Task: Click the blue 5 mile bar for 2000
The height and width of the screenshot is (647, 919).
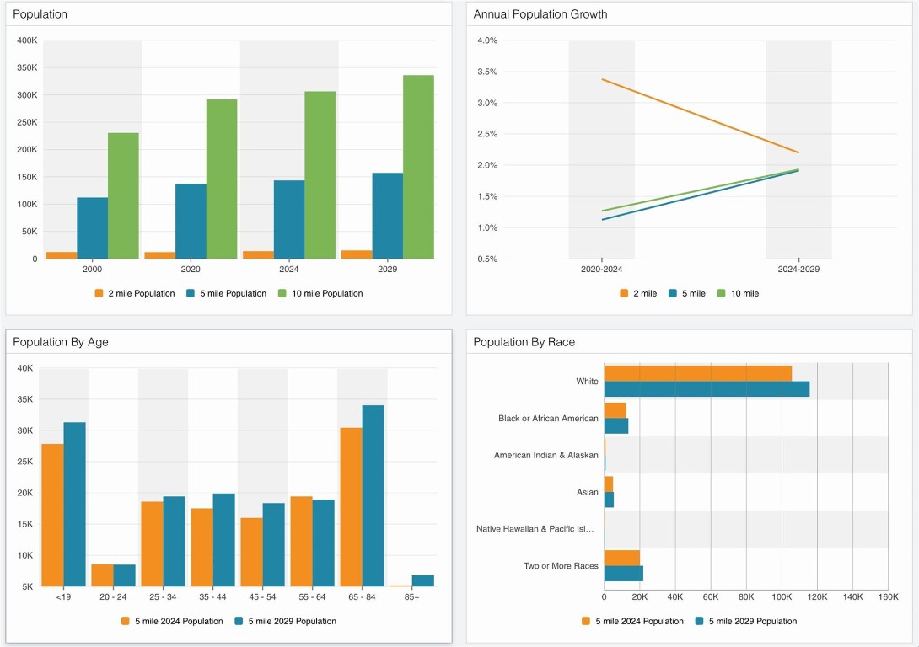Action: (92, 227)
